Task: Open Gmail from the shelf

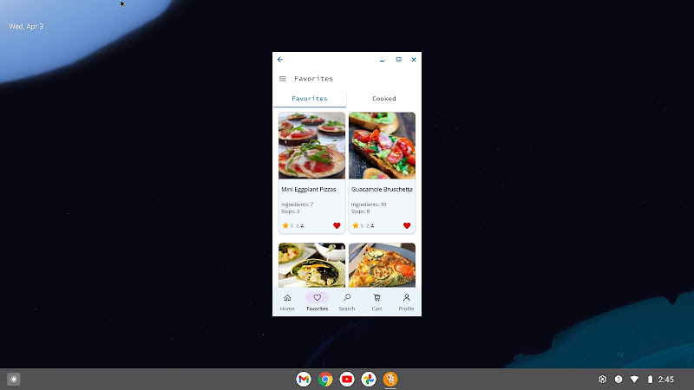Action: (304, 379)
